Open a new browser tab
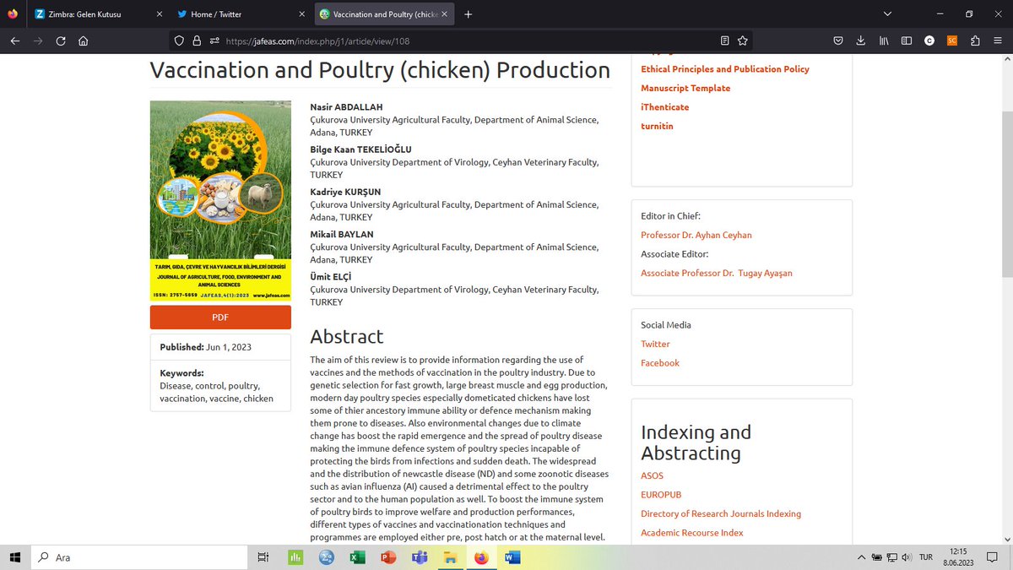 tap(469, 14)
